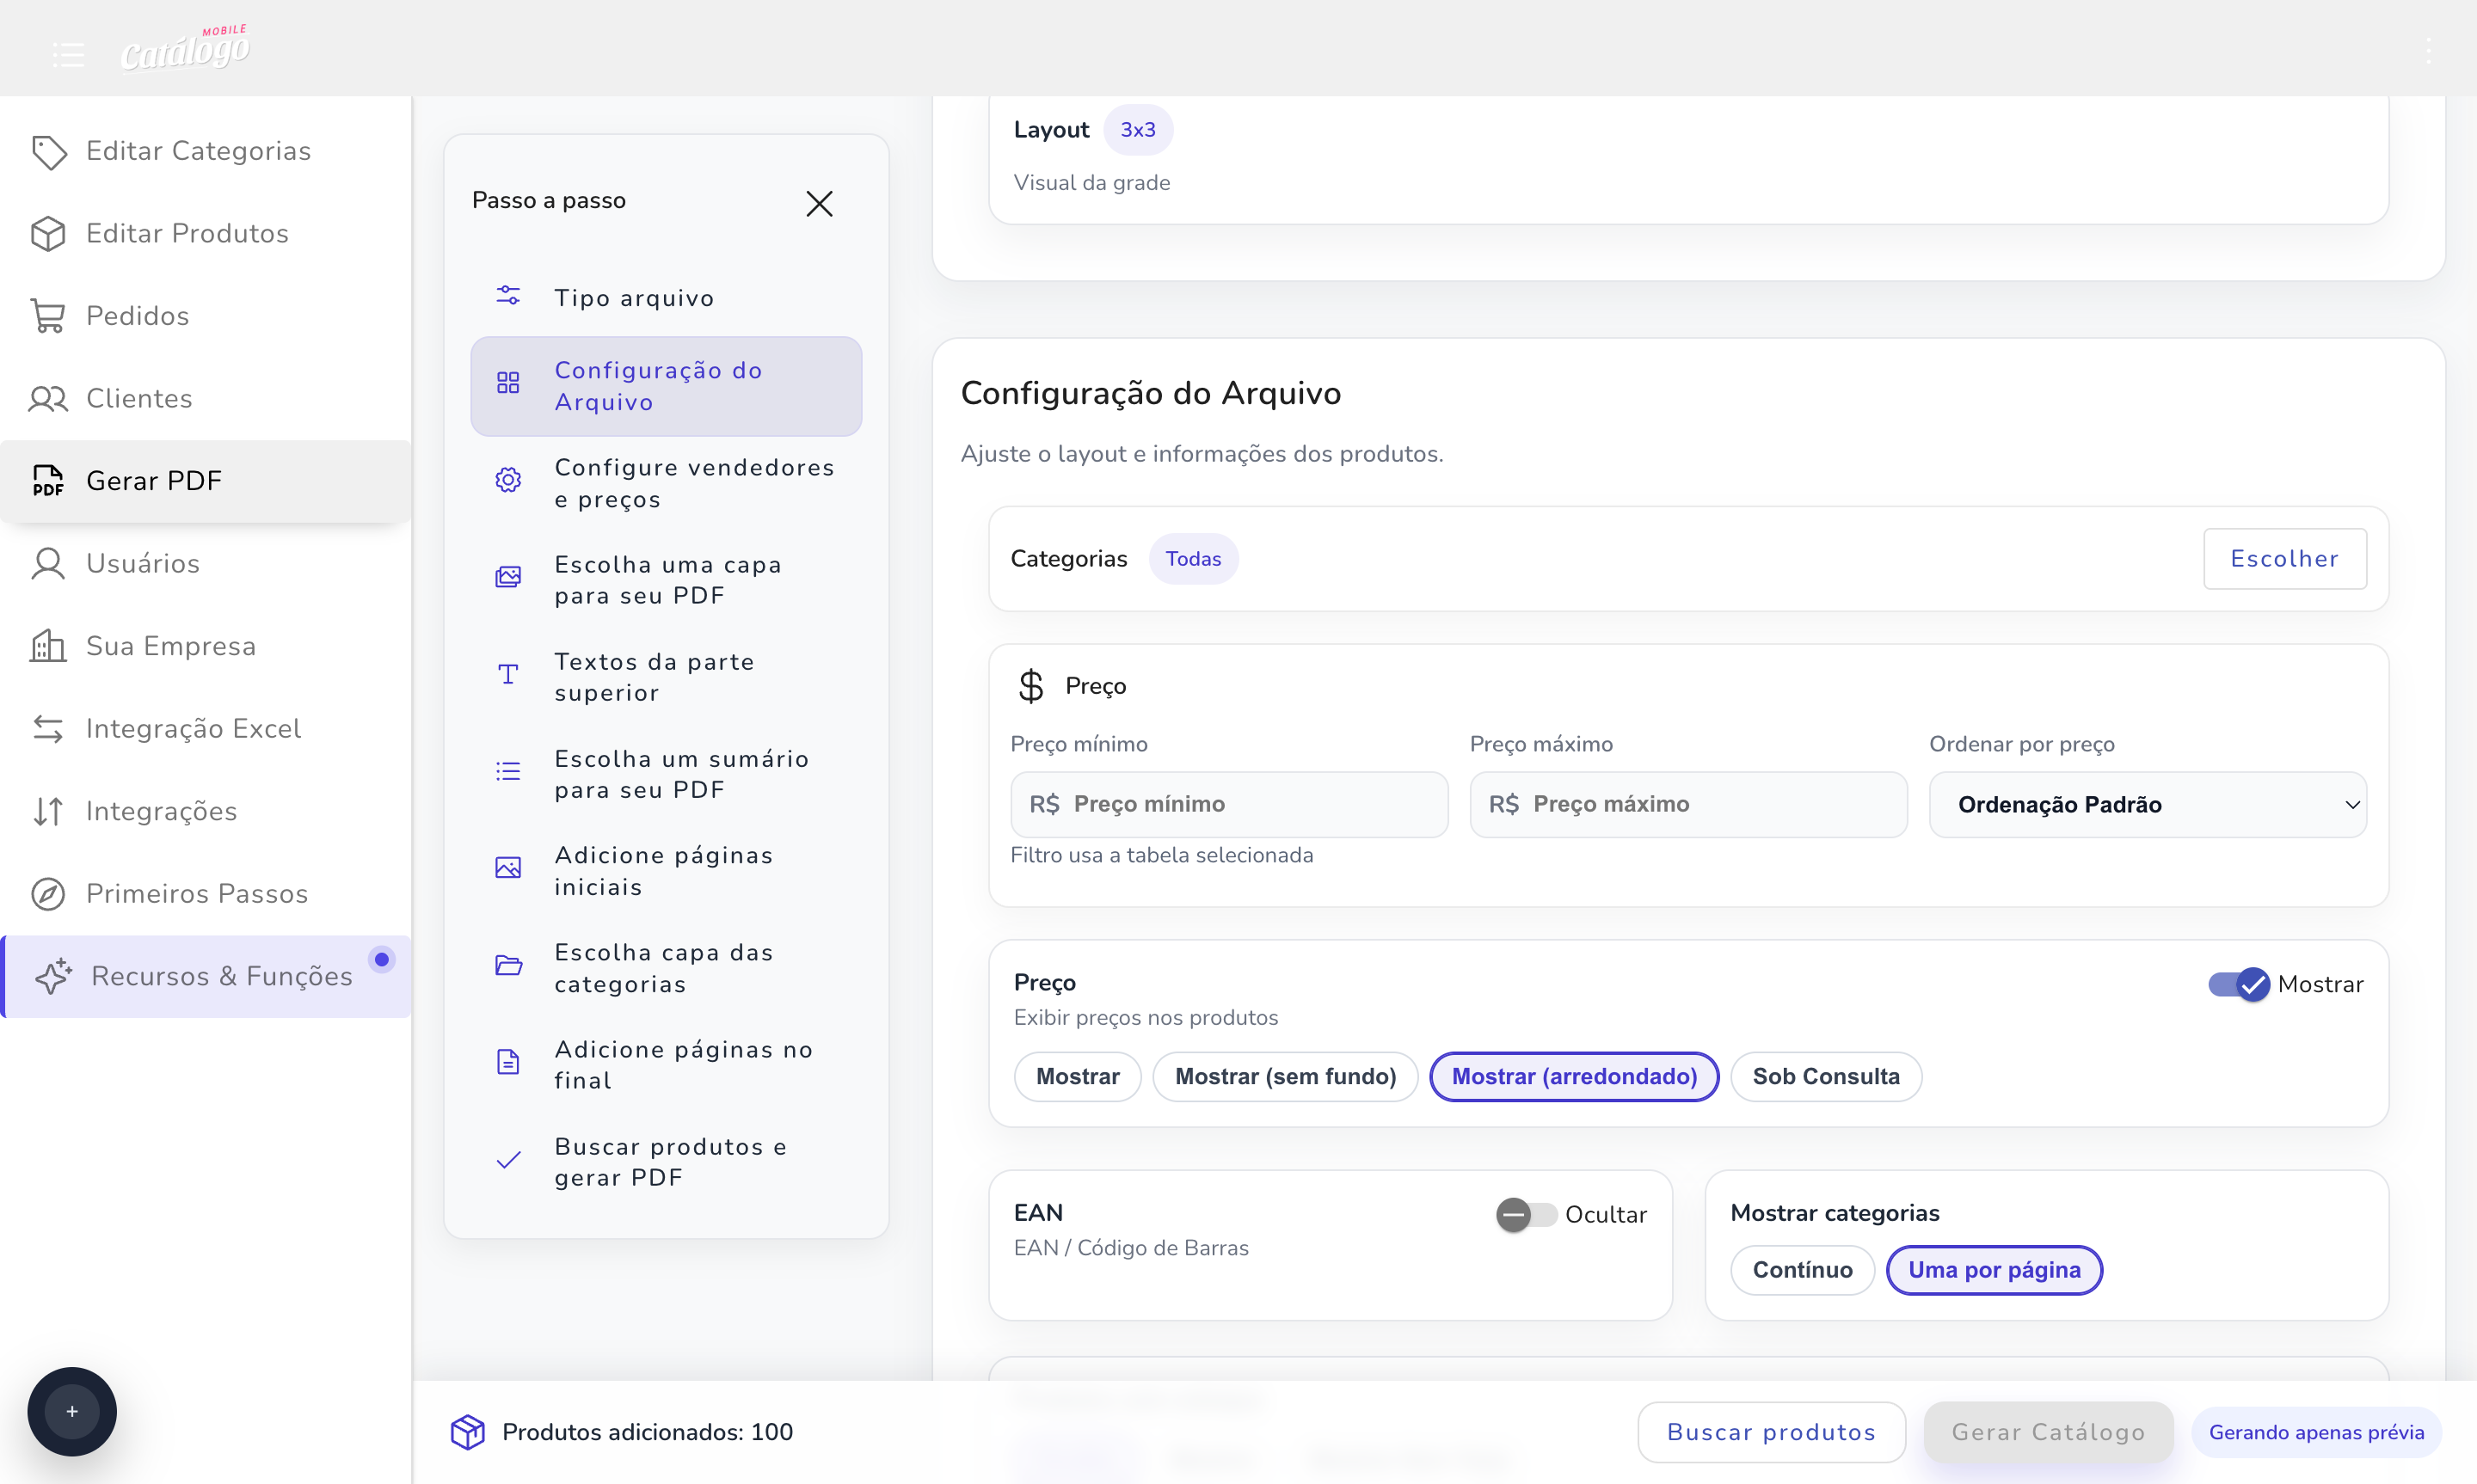Click Escolher to pick categories
Image resolution: width=2477 pixels, height=1484 pixels.
tap(2285, 558)
